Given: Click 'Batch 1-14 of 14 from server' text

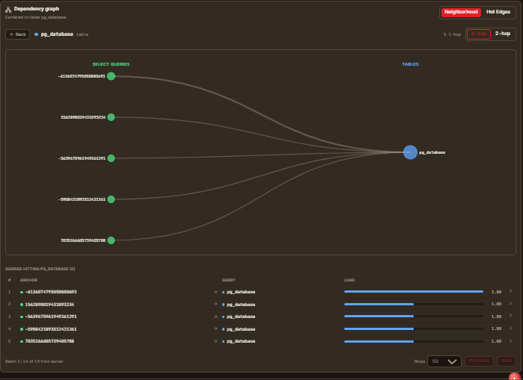Looking at the screenshot, I should click(34, 361).
